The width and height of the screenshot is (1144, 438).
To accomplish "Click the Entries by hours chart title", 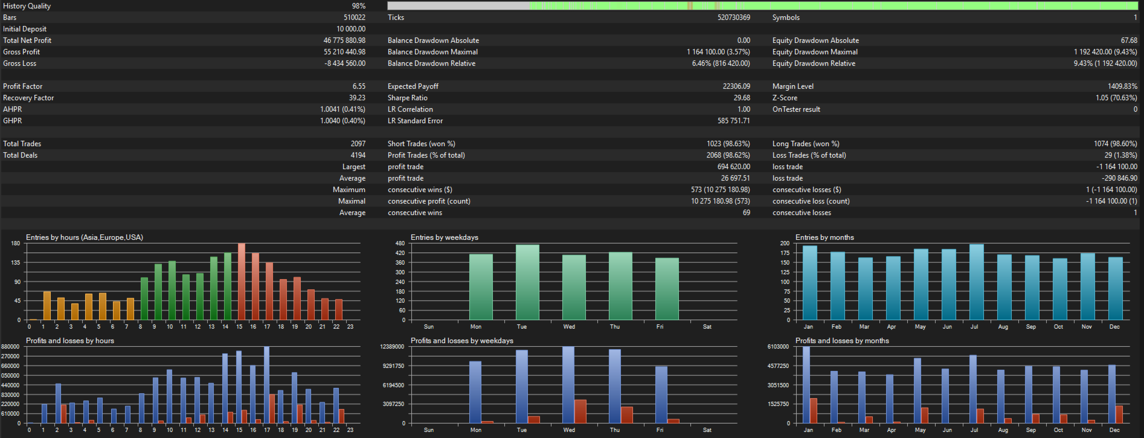I will pos(85,237).
